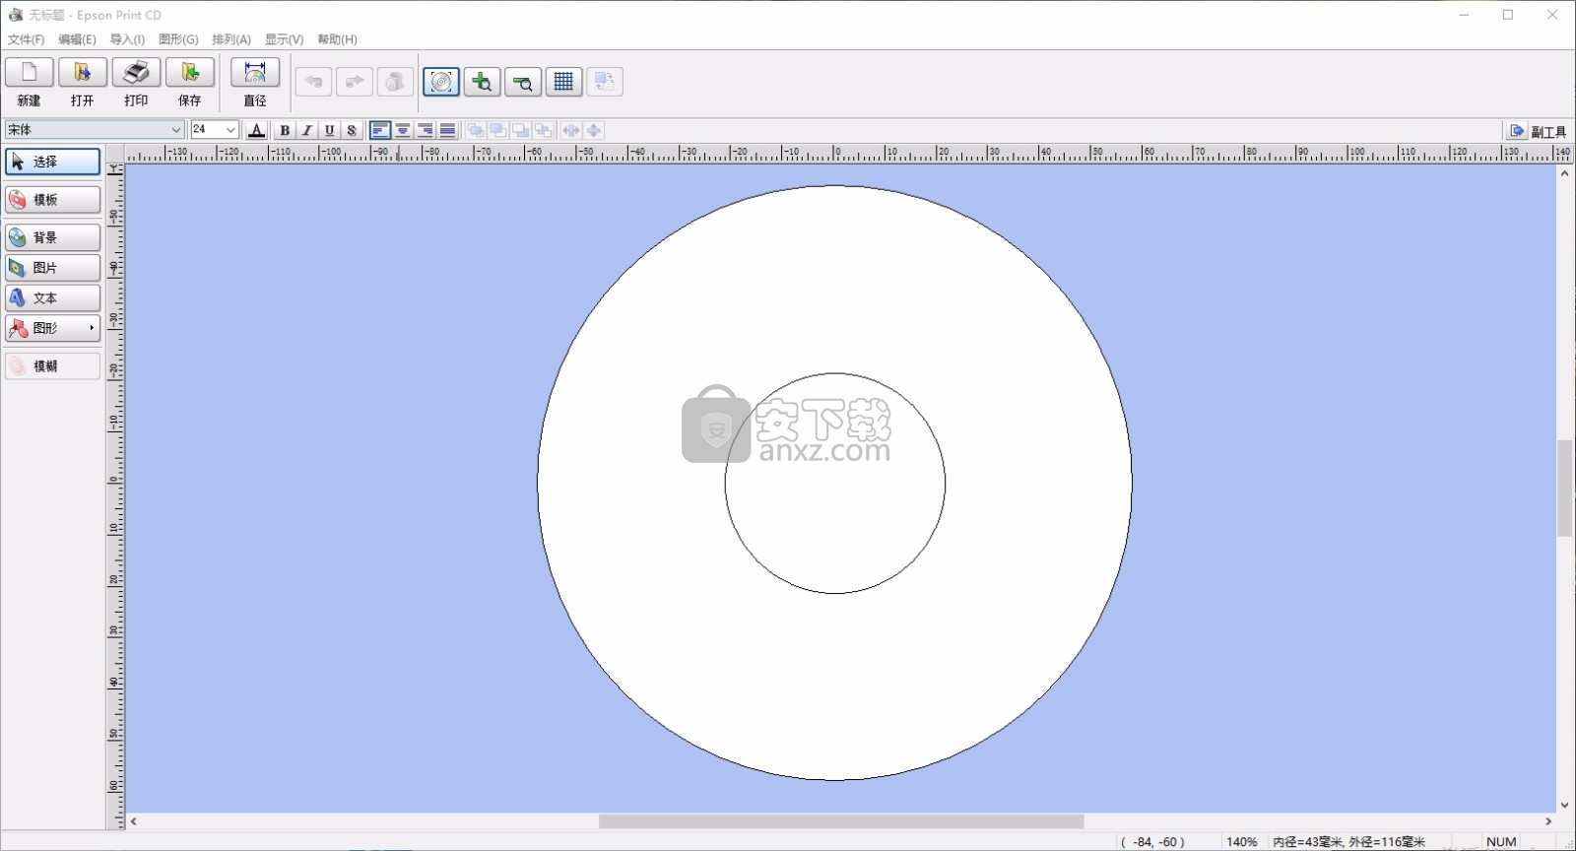Open the 显示(V) menu
Viewport: 1576px width, 851px height.
(284, 39)
